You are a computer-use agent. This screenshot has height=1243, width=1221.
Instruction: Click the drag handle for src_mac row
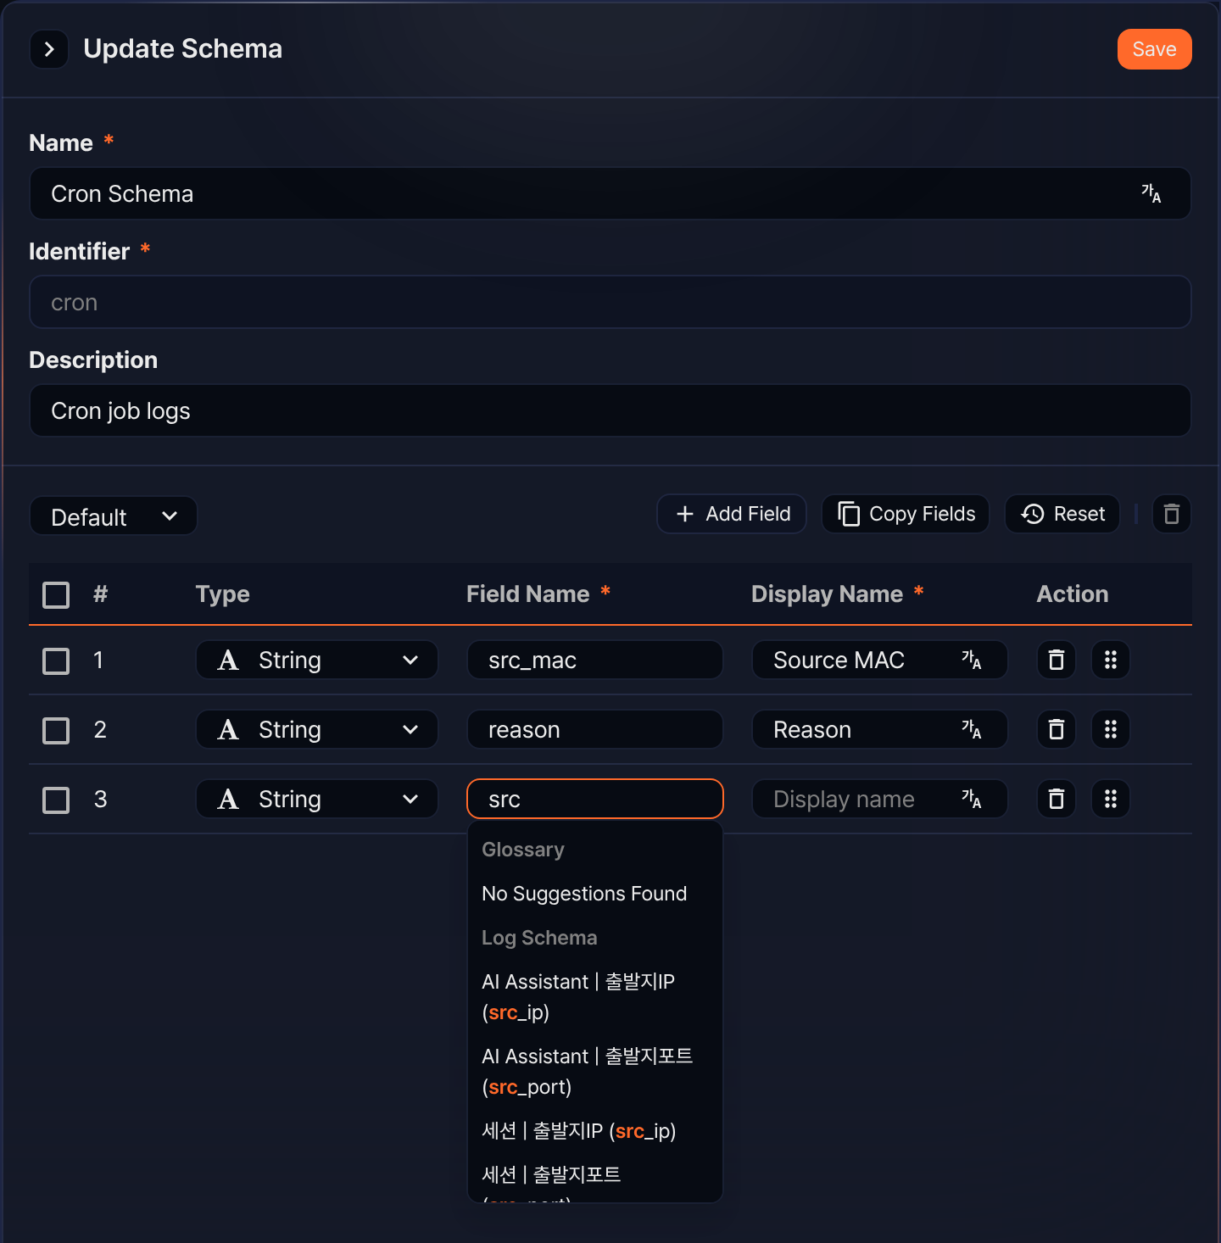pos(1111,660)
